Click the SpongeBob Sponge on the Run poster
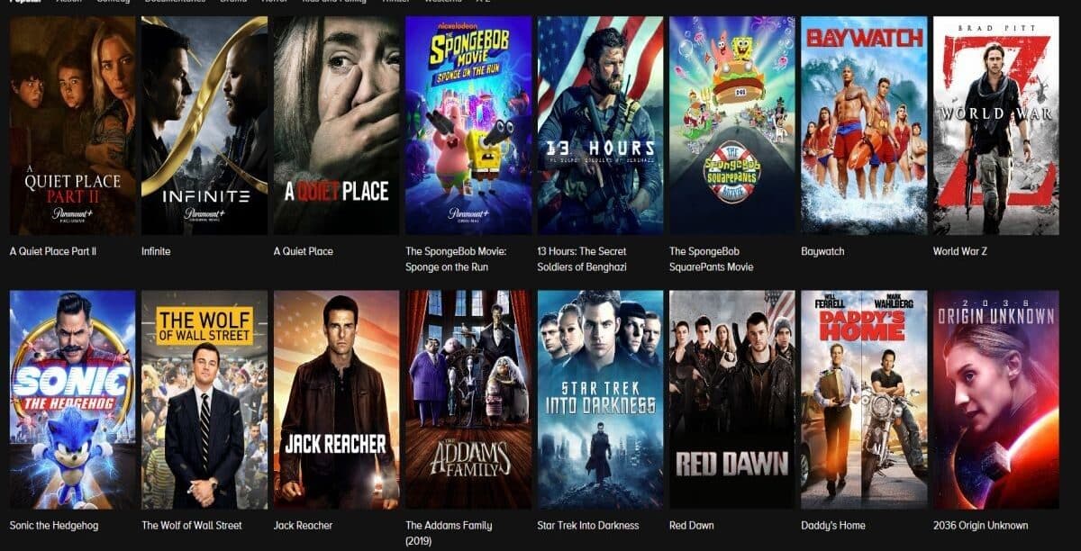Viewport: 1081px width, 551px height. pyautogui.click(x=468, y=125)
